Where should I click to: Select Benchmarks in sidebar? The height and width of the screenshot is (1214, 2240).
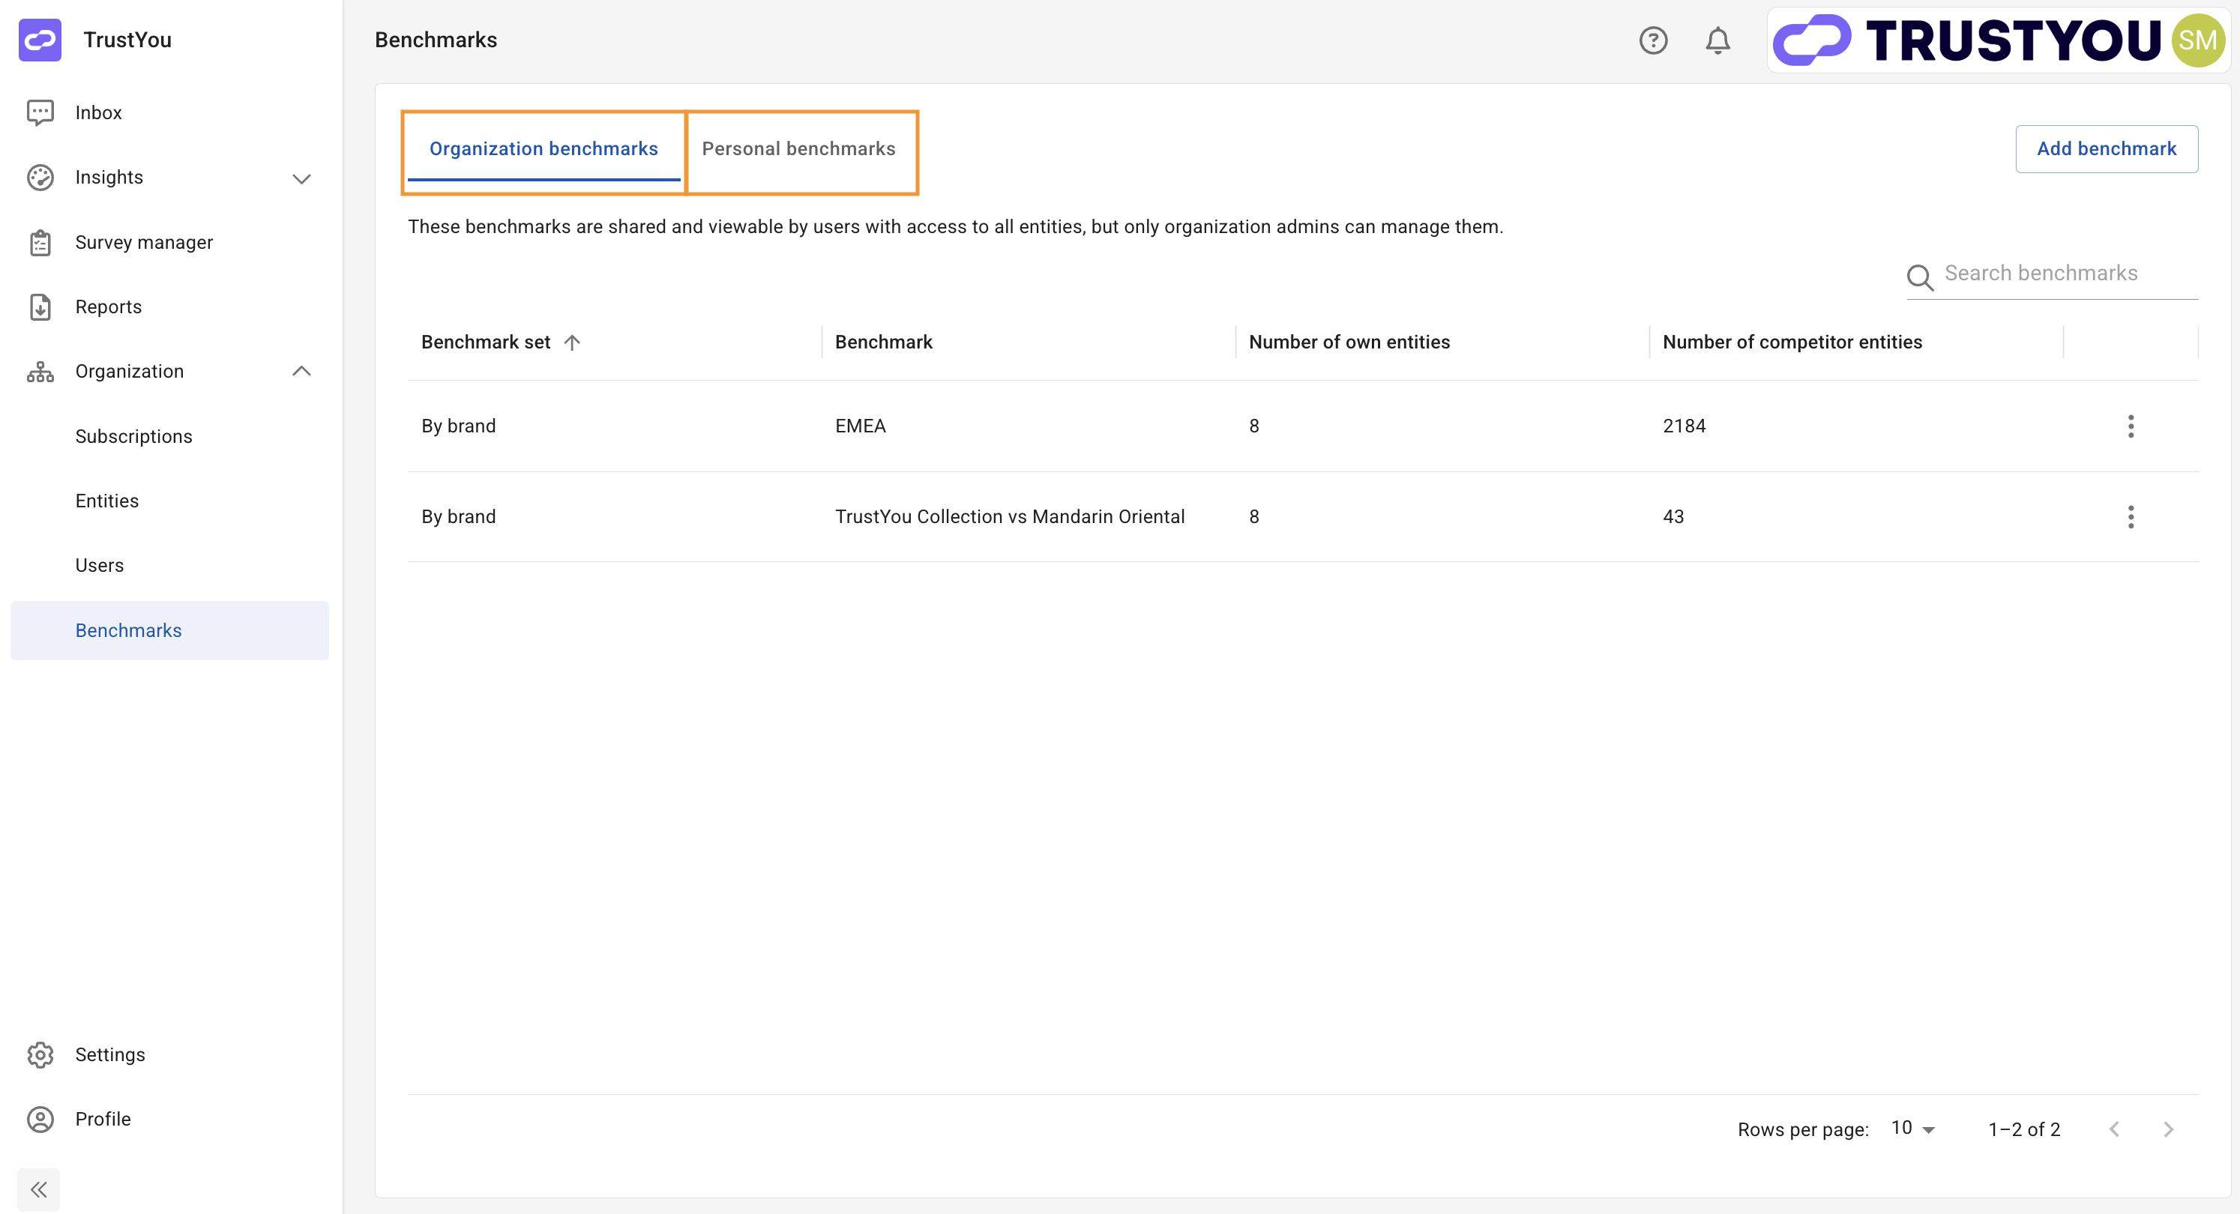(169, 630)
